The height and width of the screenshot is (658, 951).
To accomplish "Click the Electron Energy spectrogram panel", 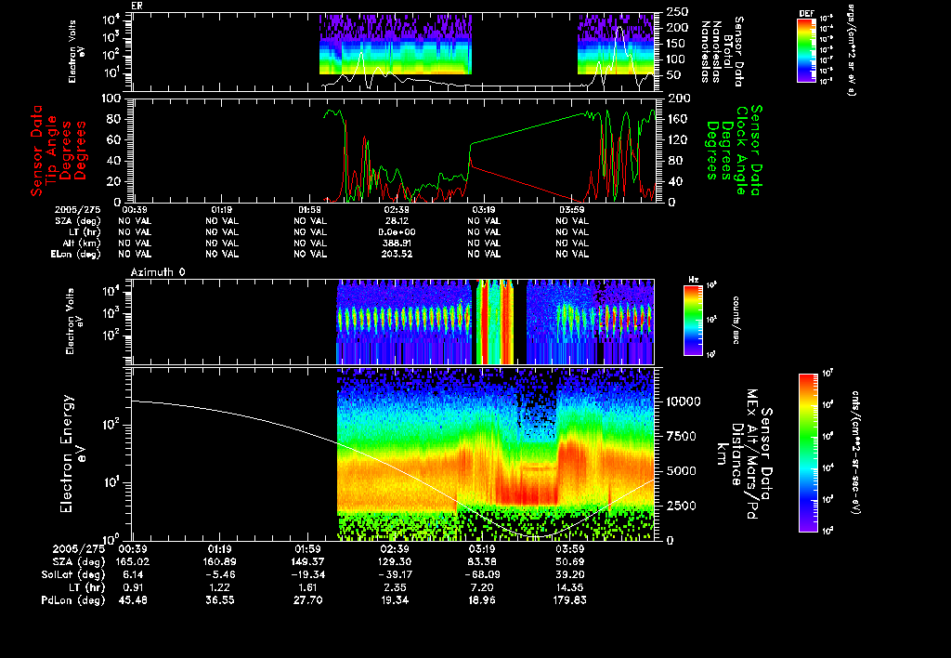I will pyautogui.click(x=393, y=454).
